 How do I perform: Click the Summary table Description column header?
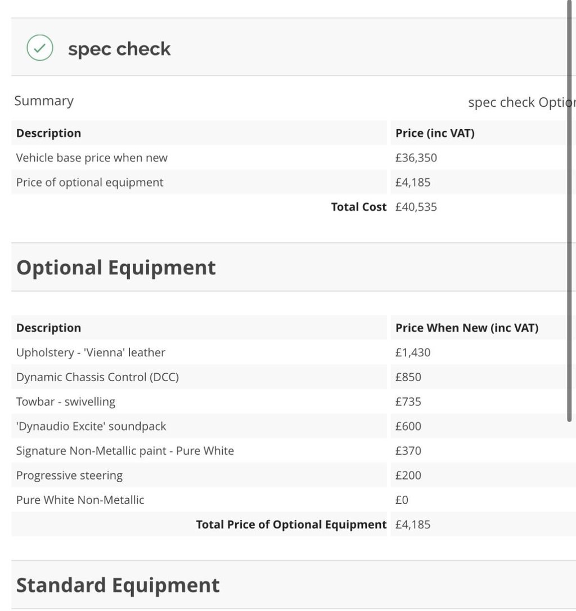[x=48, y=133]
